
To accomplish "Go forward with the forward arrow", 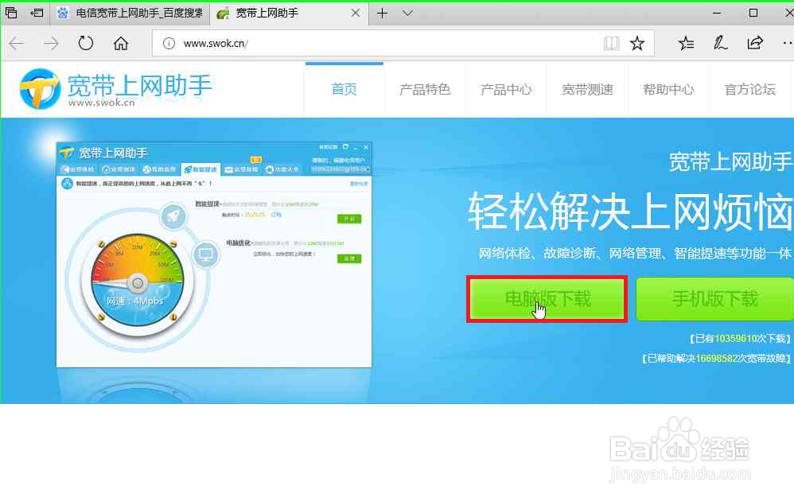I will point(51,44).
